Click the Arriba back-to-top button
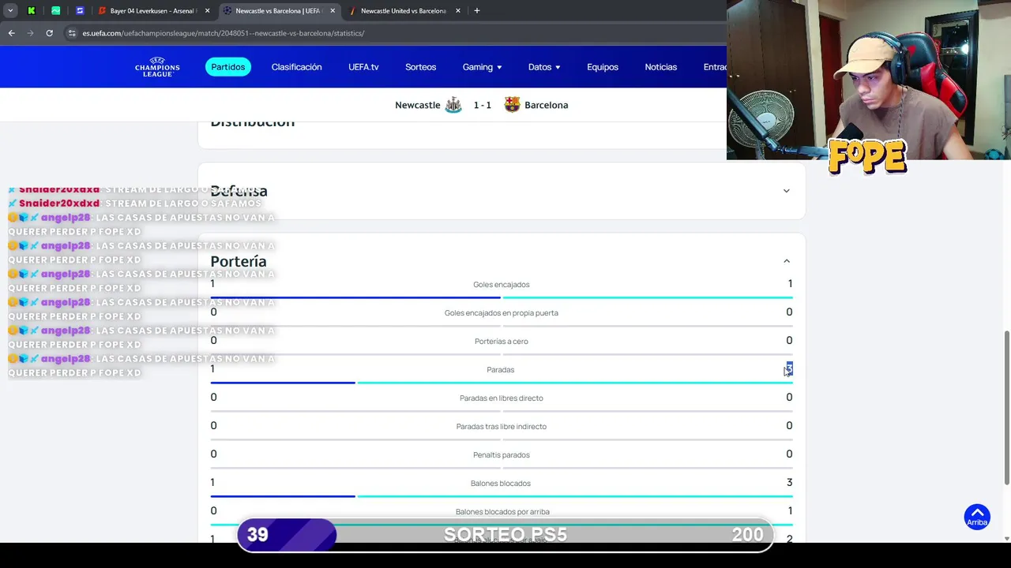Screen dimensions: 1011x568 (x=977, y=517)
